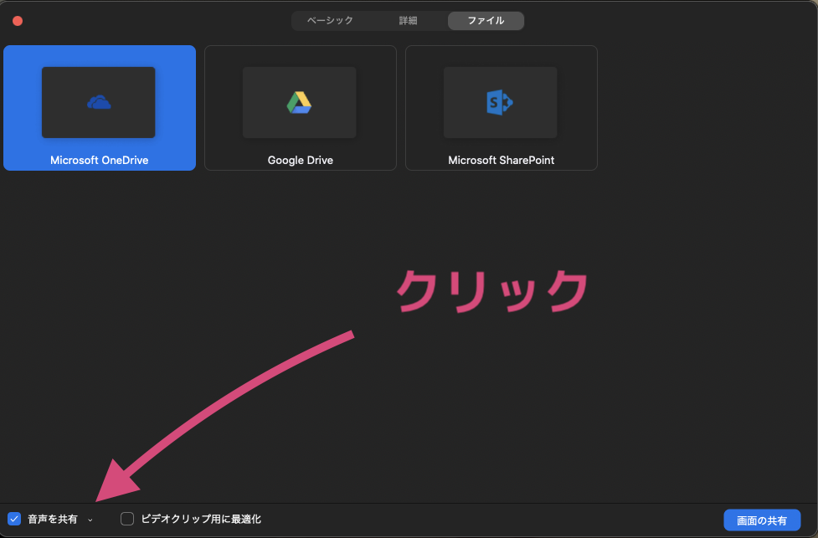Click the SharePoint logo icon
Screen dimensions: 818x538
pyautogui.click(x=500, y=102)
